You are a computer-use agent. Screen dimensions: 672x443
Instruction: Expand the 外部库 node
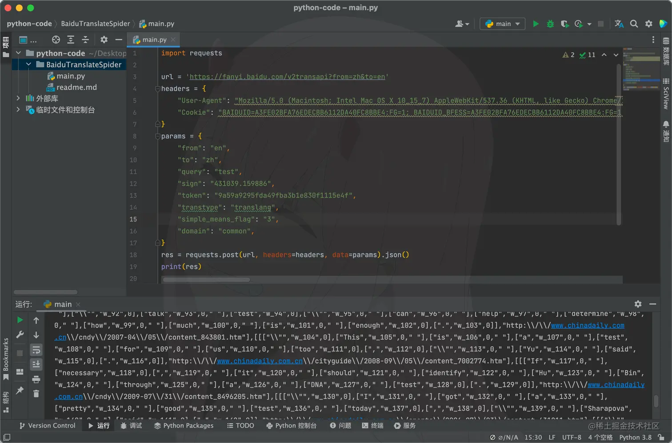coord(18,98)
